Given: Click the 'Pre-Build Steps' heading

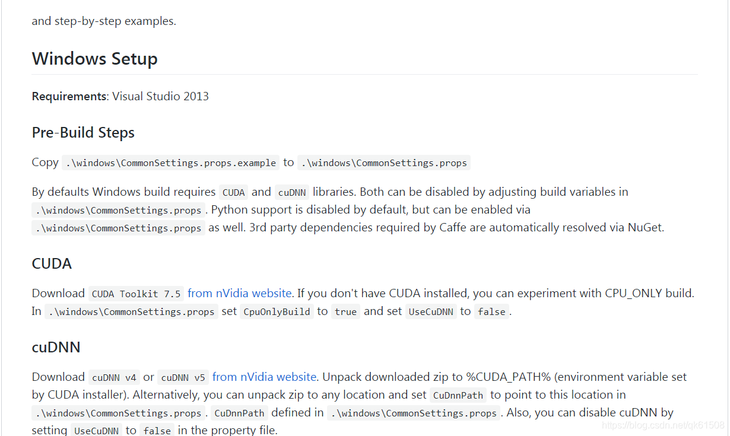Looking at the screenshot, I should coord(82,132).
